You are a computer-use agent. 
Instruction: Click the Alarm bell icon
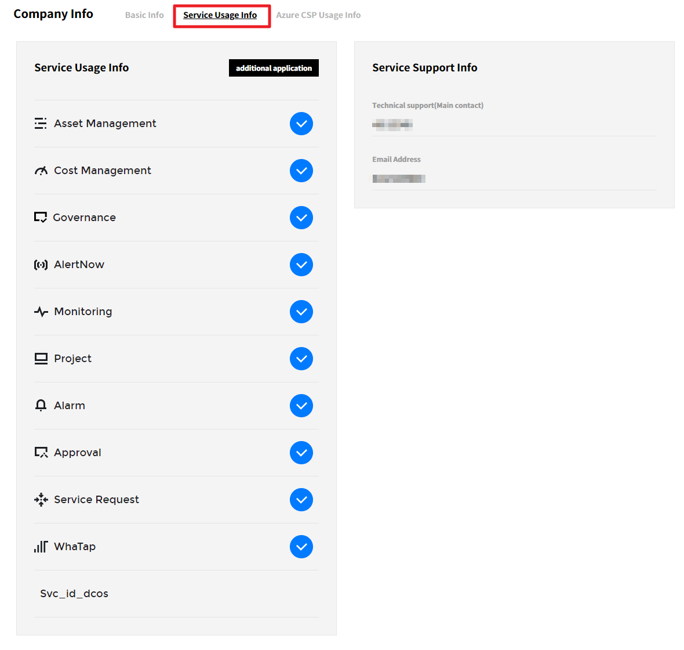[x=41, y=406]
